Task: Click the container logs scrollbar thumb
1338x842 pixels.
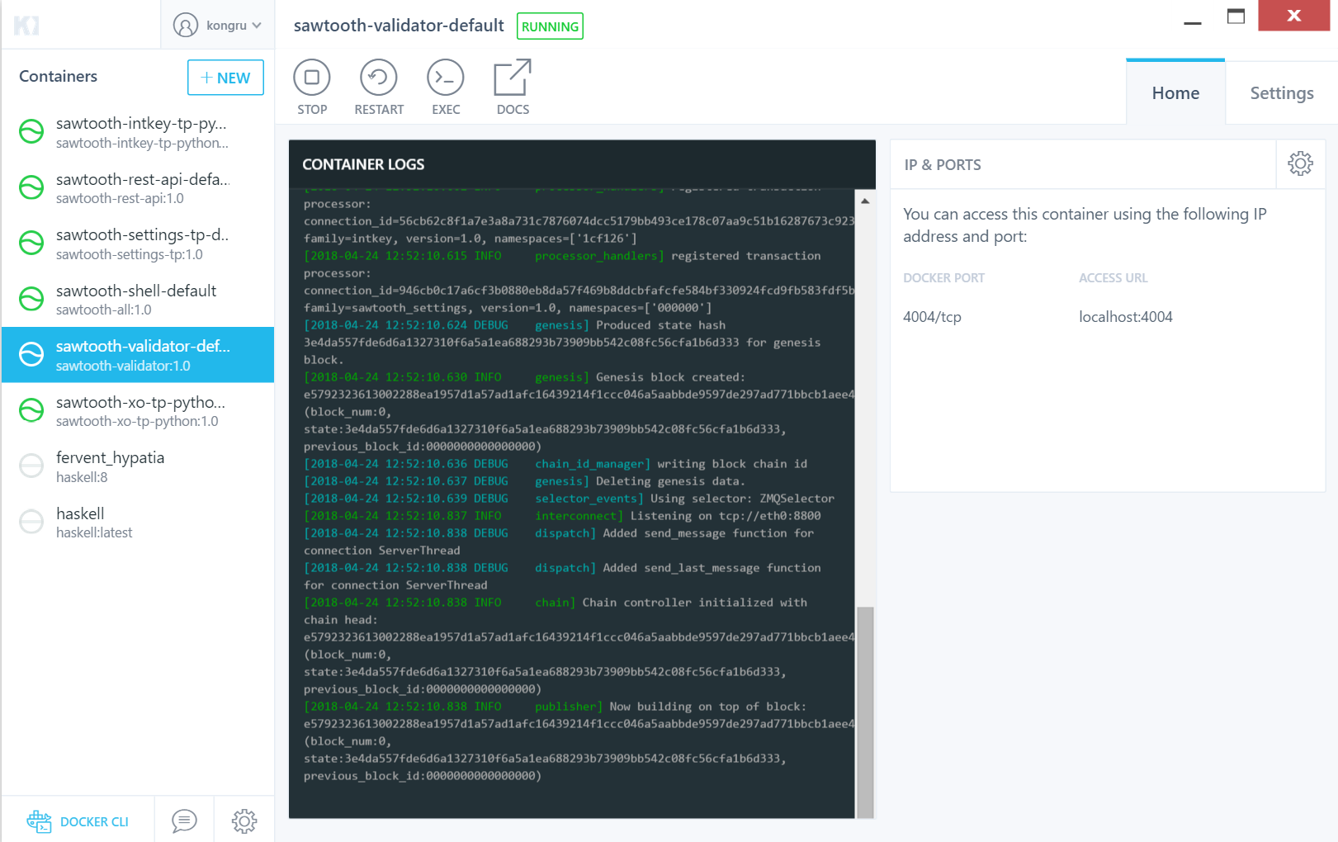Action: (x=865, y=712)
